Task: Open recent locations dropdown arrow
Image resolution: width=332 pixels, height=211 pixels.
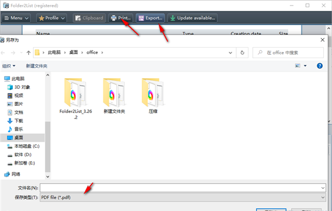Action: click(x=21, y=53)
